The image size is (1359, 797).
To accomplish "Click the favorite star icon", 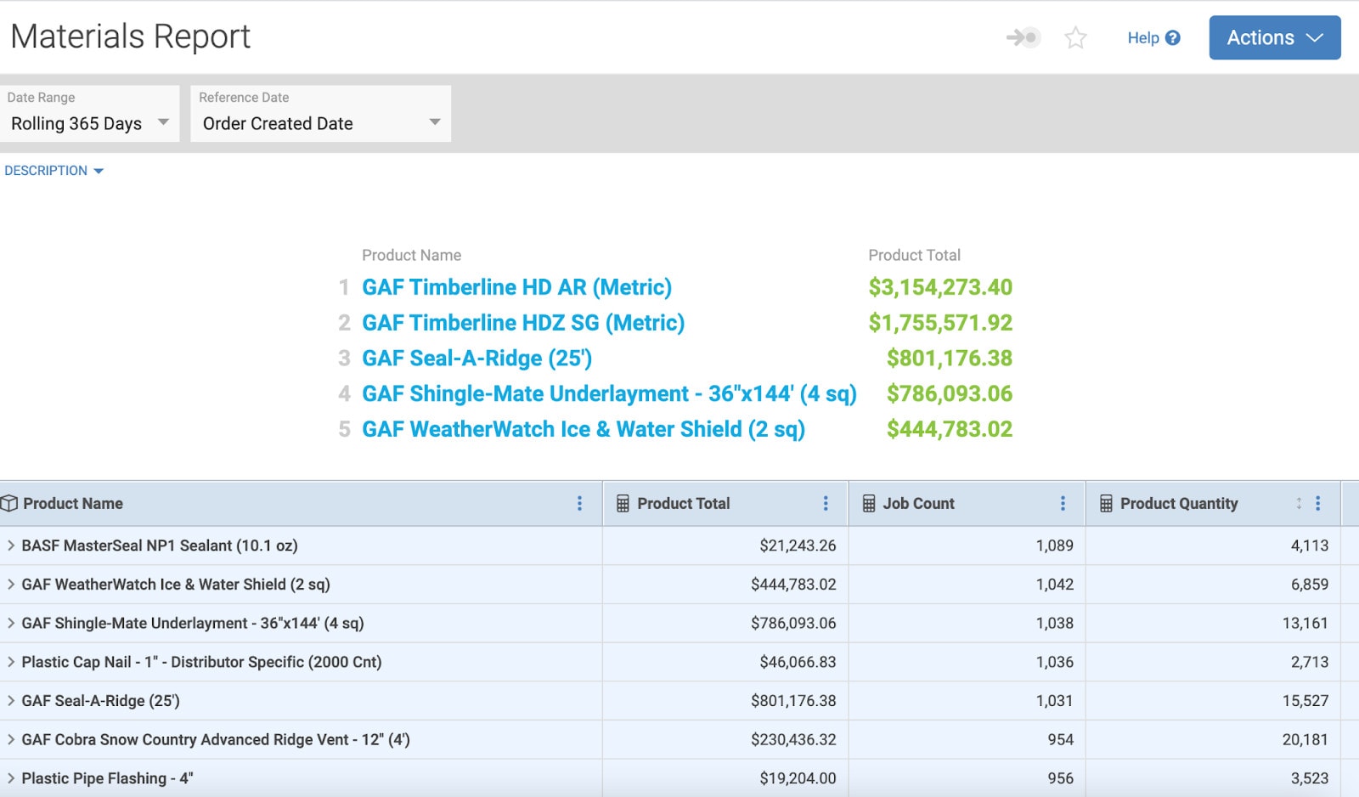I will 1075,37.
